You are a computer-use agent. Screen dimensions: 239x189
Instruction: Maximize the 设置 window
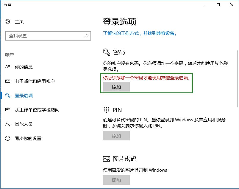pos(218,5)
